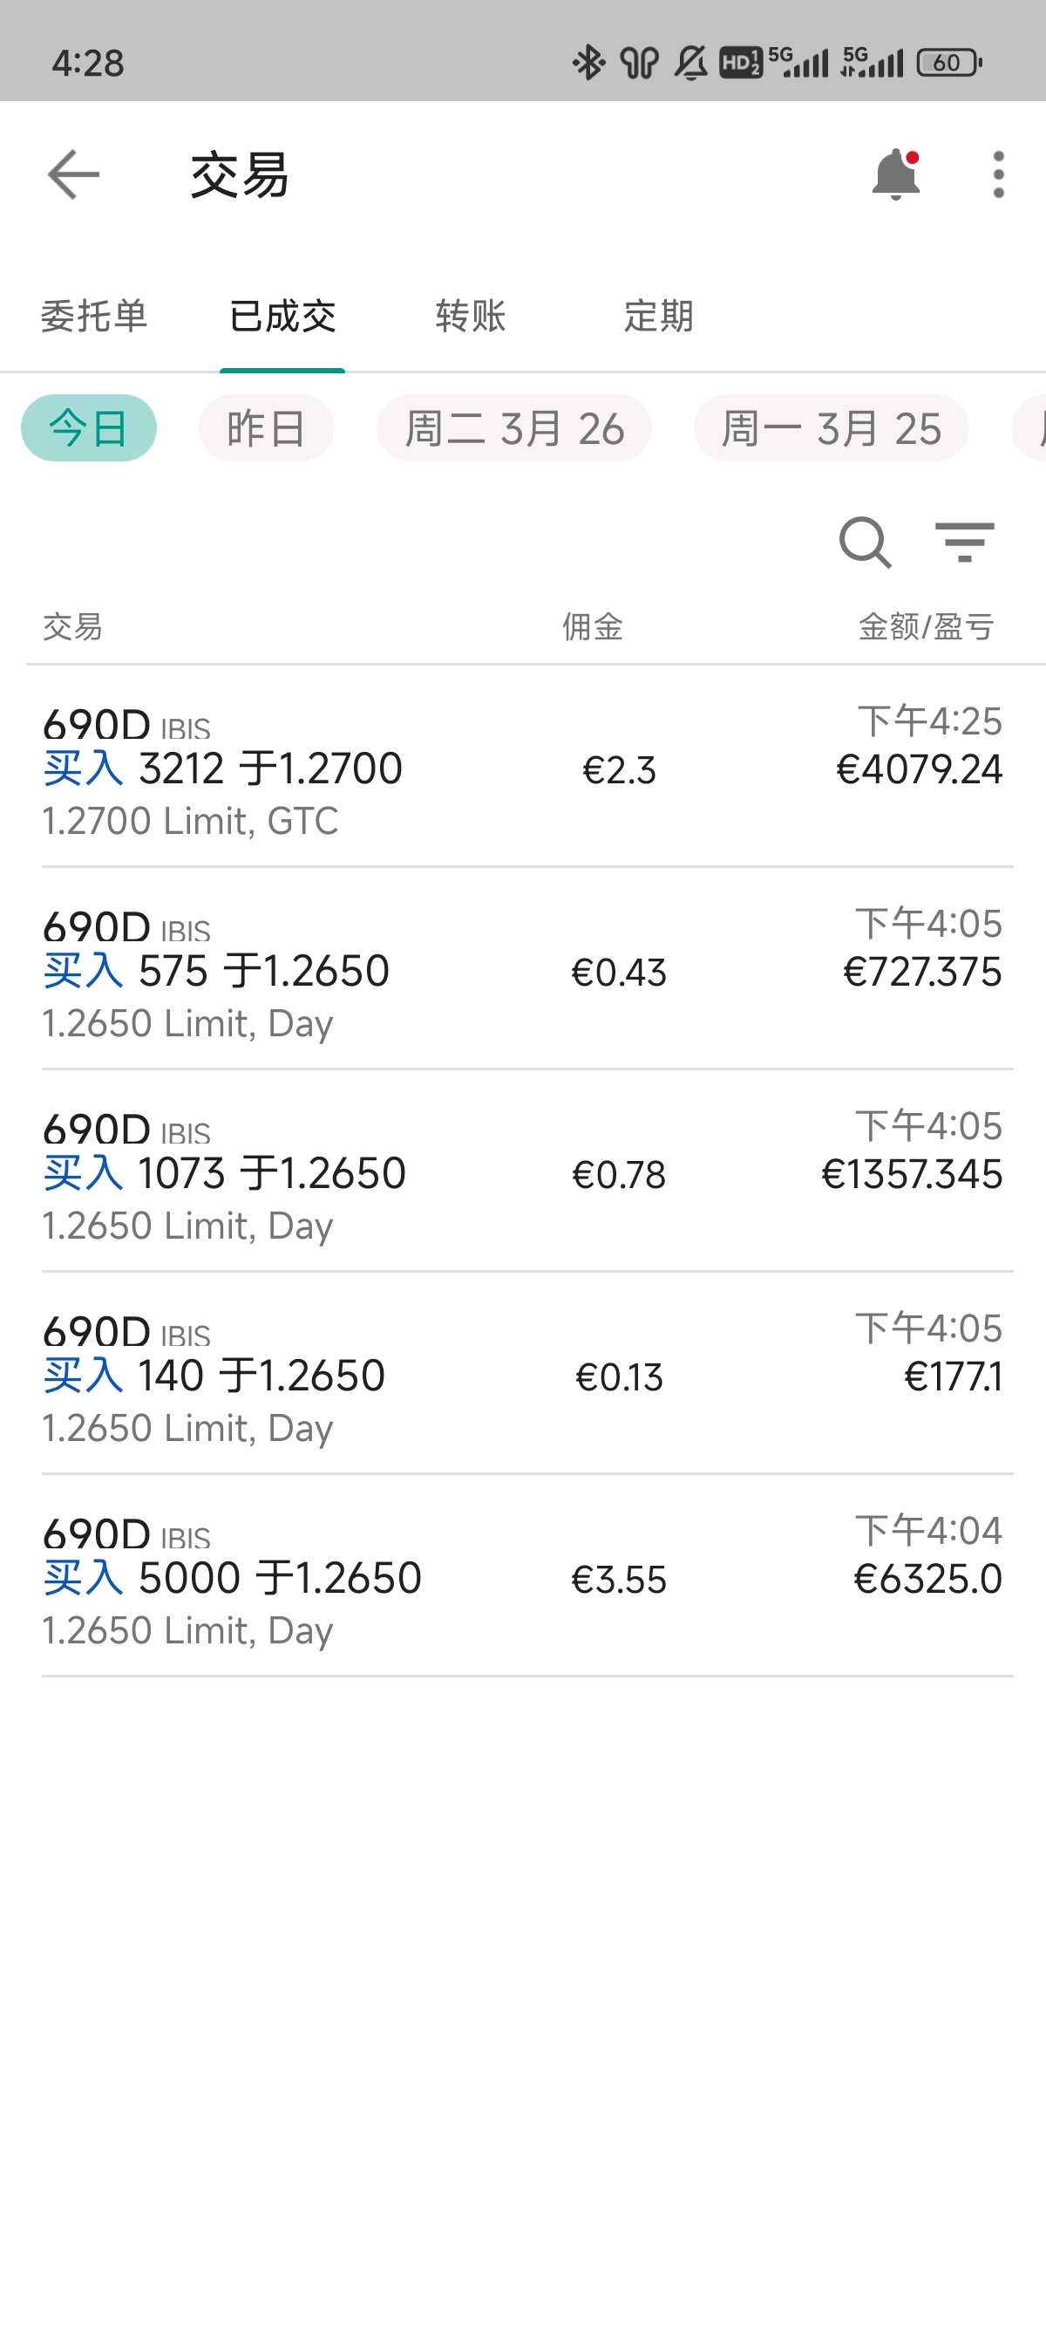Go to the 转账 tab

(471, 317)
